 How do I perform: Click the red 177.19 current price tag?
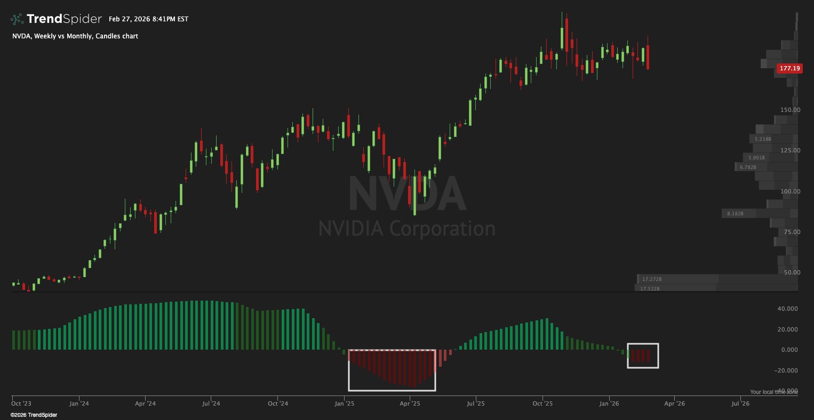pos(789,68)
